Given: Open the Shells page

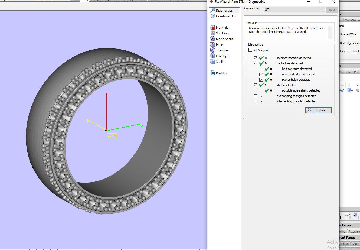Looking at the screenshot, I should [x=220, y=62].
